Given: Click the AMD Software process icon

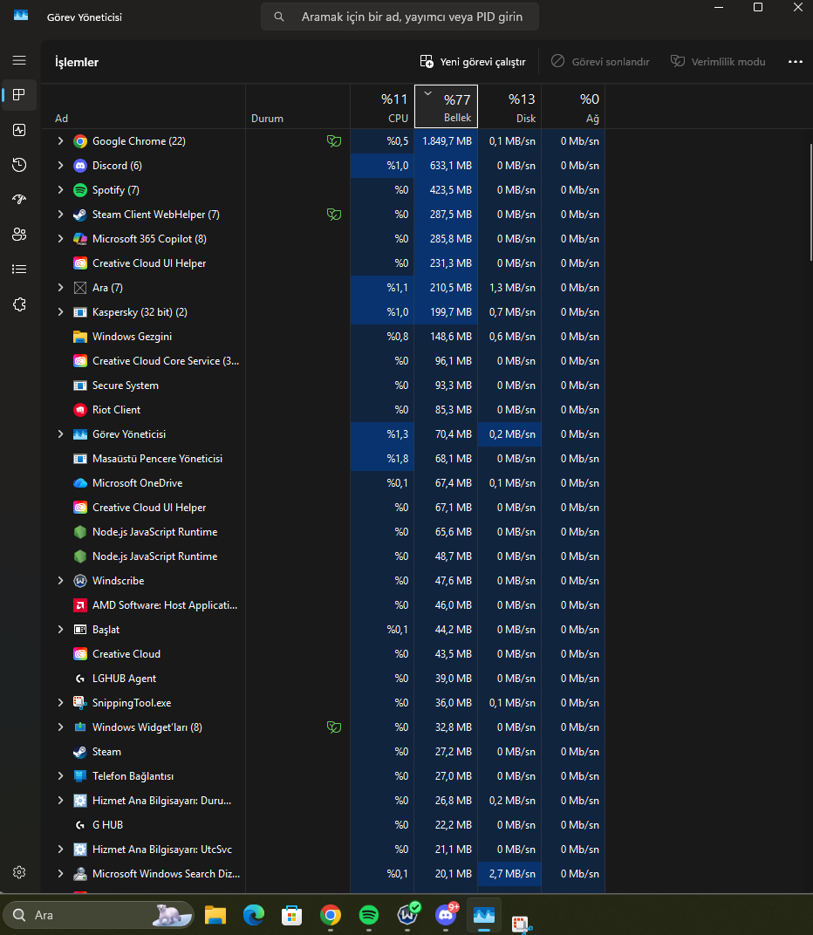Looking at the screenshot, I should click(80, 605).
